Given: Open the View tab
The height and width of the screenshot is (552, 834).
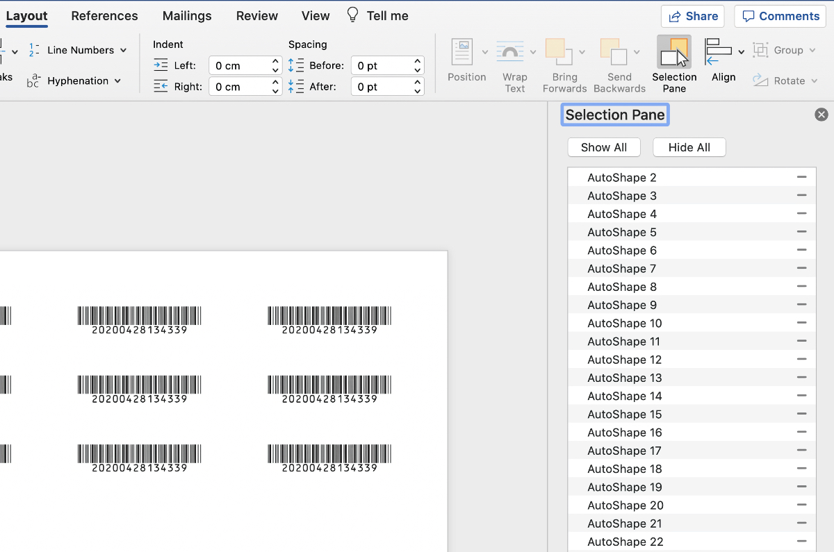Looking at the screenshot, I should coord(316,15).
